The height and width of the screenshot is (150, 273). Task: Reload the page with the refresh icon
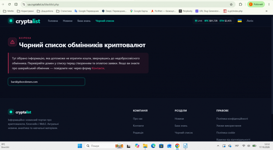[x=9, y=4]
